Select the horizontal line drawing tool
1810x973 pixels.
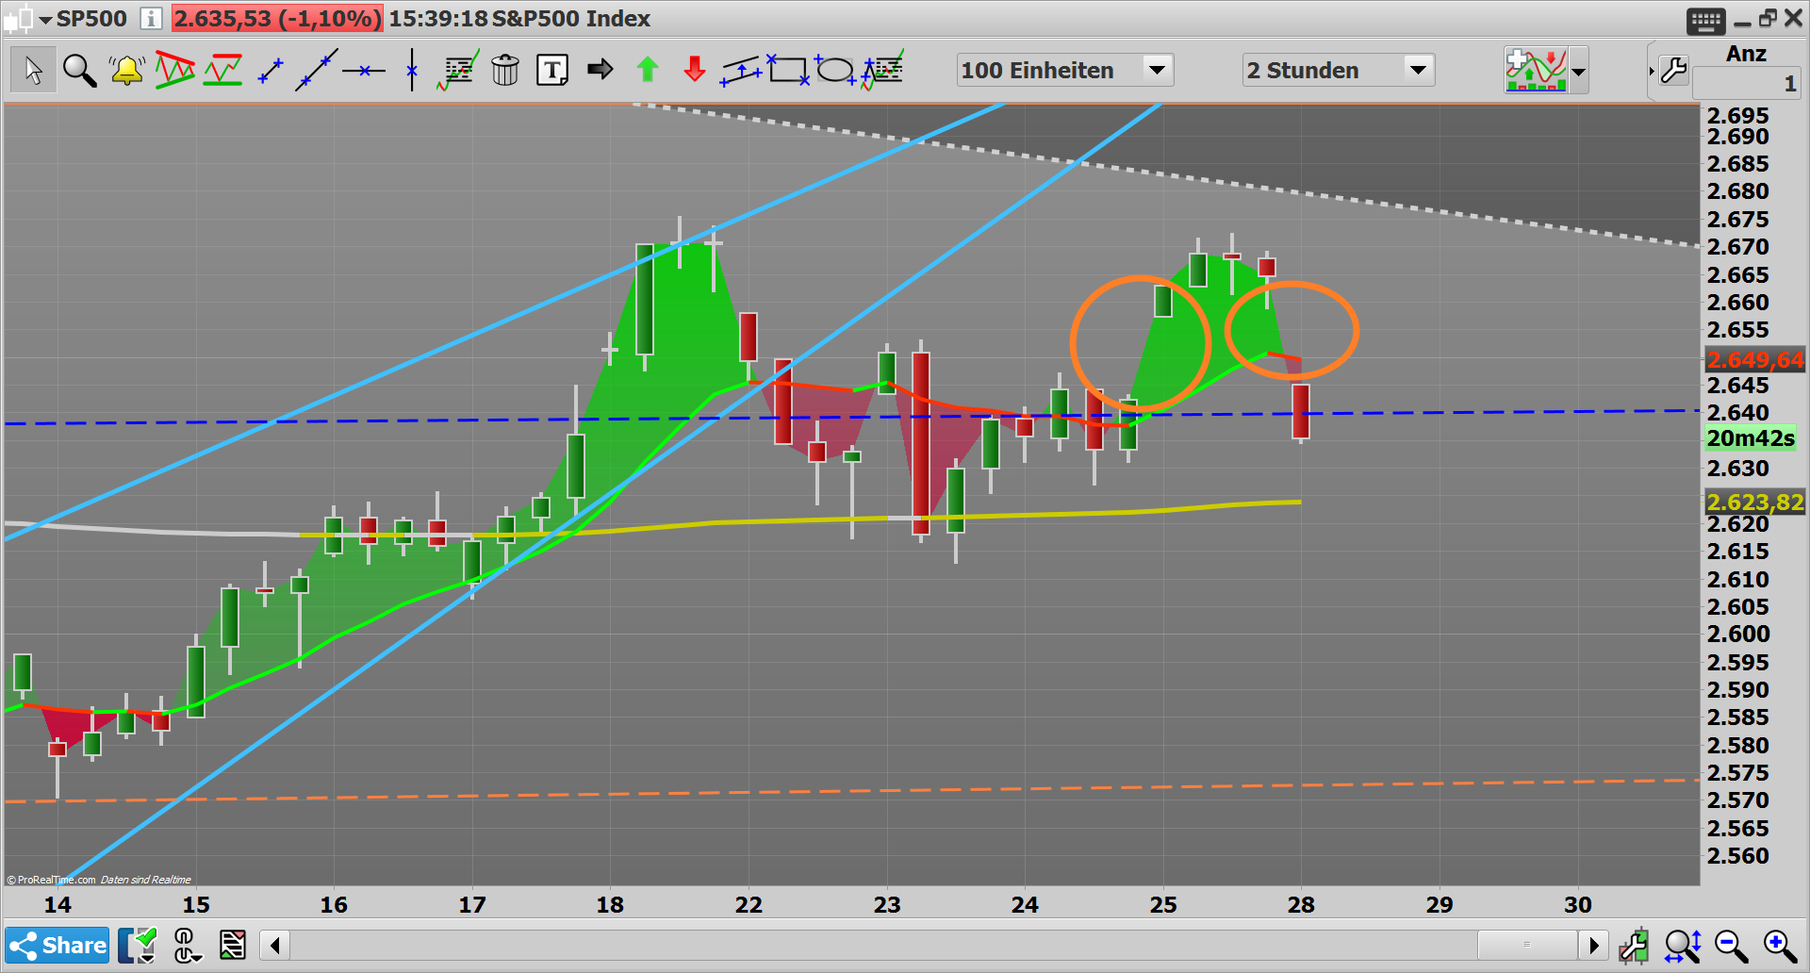[x=365, y=69]
